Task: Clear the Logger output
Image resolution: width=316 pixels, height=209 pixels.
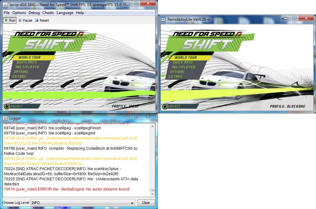Action: pyautogui.click(x=146, y=203)
